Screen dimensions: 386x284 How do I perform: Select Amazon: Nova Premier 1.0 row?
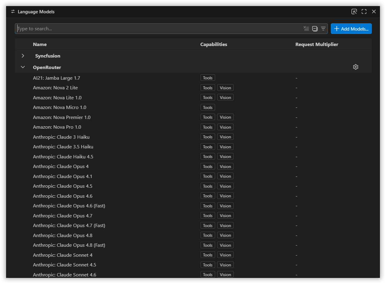point(193,117)
